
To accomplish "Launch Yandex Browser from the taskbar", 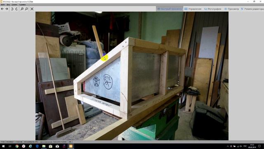I will pos(24,146).
